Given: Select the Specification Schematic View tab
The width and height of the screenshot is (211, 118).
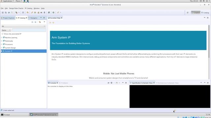Looking at the screenshot, I should pos(142,83).
